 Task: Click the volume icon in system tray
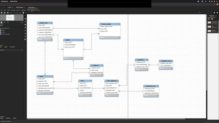[x=212, y=1]
